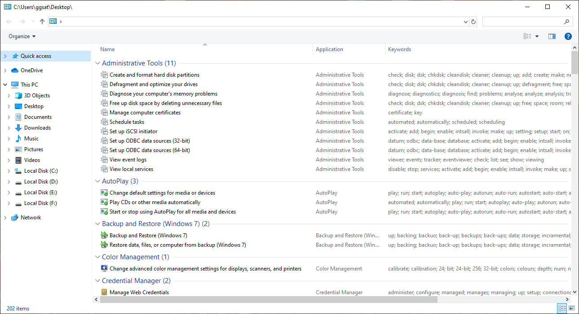Click the horizontal scrollbar thumb

point(269,300)
